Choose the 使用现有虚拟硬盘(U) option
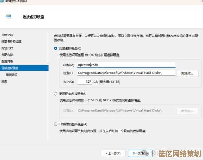The height and width of the screenshot is (160, 203). point(56,94)
